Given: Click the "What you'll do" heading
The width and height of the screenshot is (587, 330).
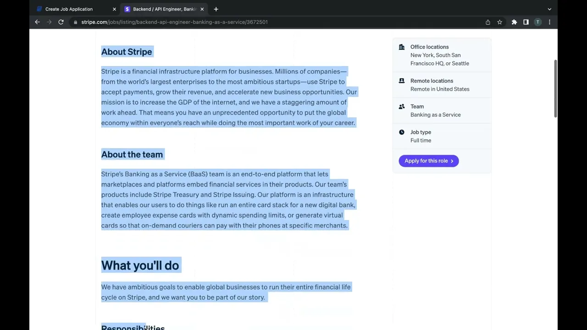Looking at the screenshot, I should point(140,265).
